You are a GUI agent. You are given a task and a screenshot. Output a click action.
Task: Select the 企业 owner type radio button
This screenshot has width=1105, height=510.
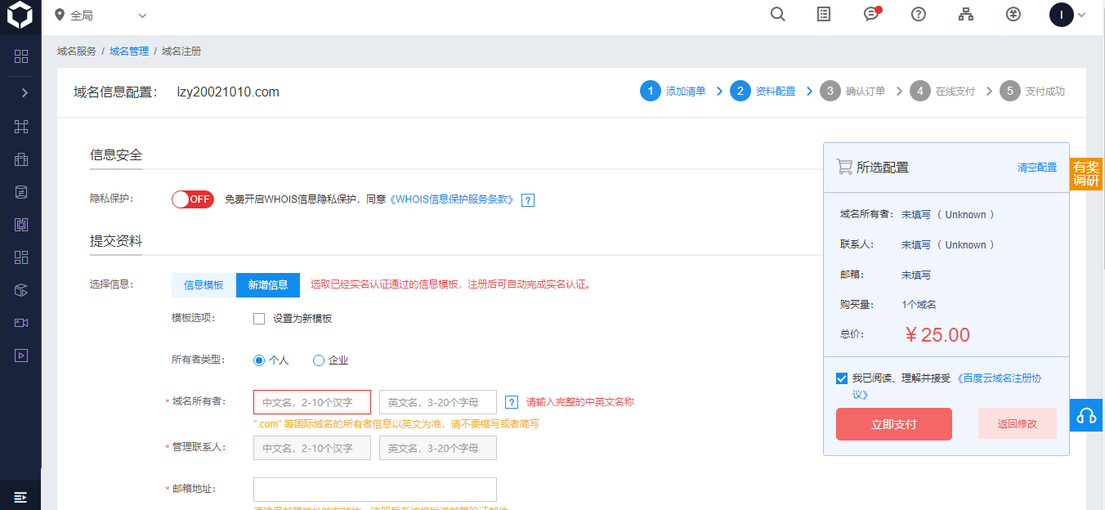click(319, 360)
